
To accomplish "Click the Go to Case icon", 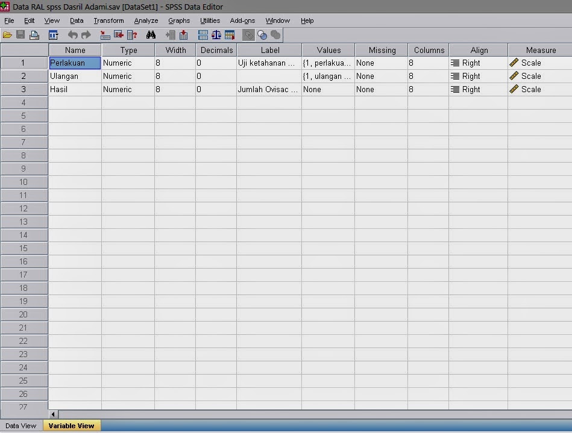I will click(x=105, y=35).
